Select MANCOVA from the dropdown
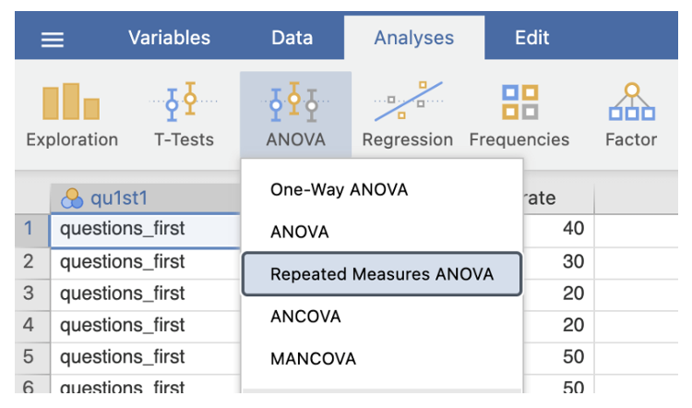The height and width of the screenshot is (408, 692). [313, 358]
